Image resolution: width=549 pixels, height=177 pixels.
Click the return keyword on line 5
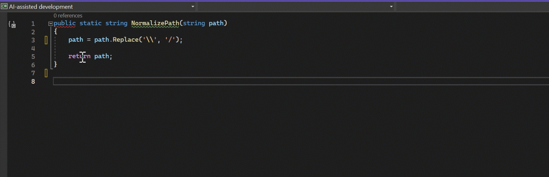(x=79, y=56)
